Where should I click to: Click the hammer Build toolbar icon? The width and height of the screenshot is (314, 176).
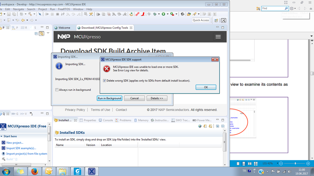point(30,14)
